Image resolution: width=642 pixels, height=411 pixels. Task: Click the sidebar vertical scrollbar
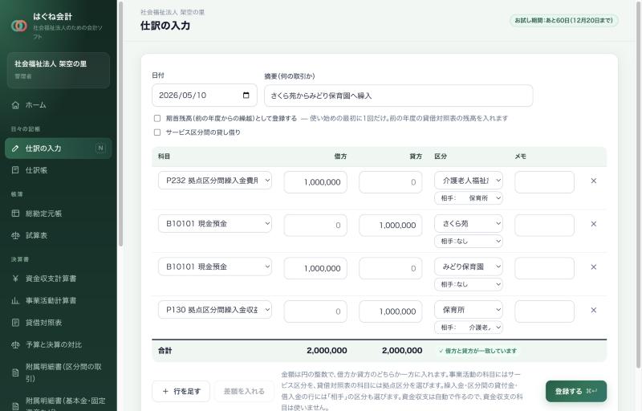[120, 123]
